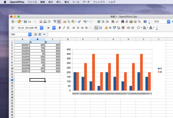Expand Paste options dropdown arrow

pos(76,22)
